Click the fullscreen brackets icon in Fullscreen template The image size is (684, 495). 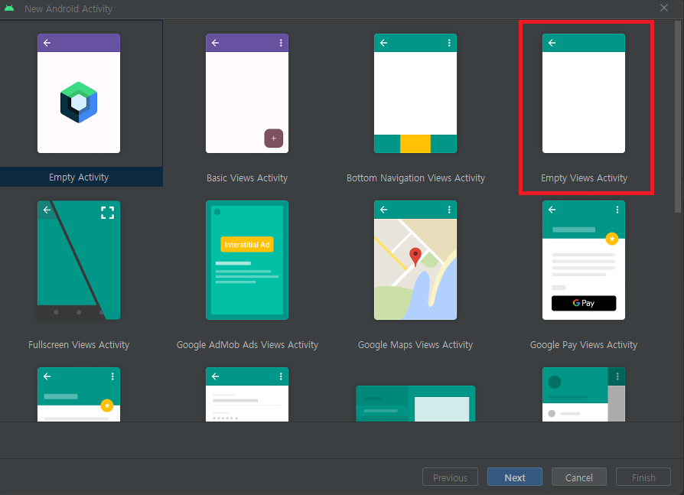click(107, 213)
